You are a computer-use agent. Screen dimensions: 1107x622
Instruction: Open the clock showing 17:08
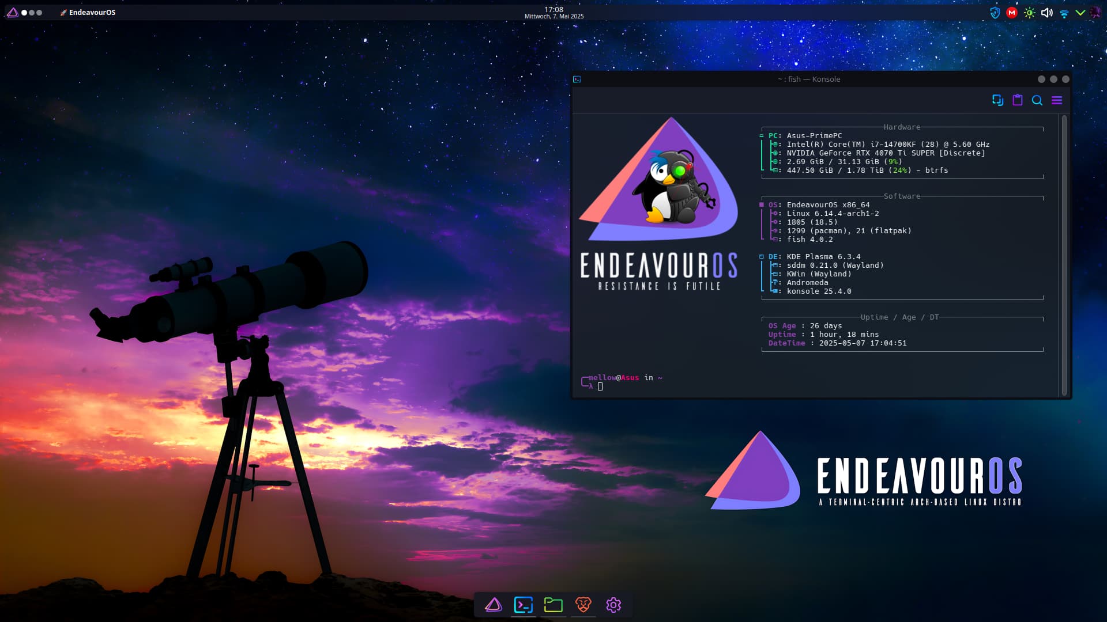tap(553, 9)
